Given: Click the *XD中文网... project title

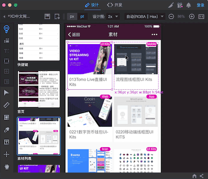Looking at the screenshot, I should pyautogui.click(x=19, y=16).
